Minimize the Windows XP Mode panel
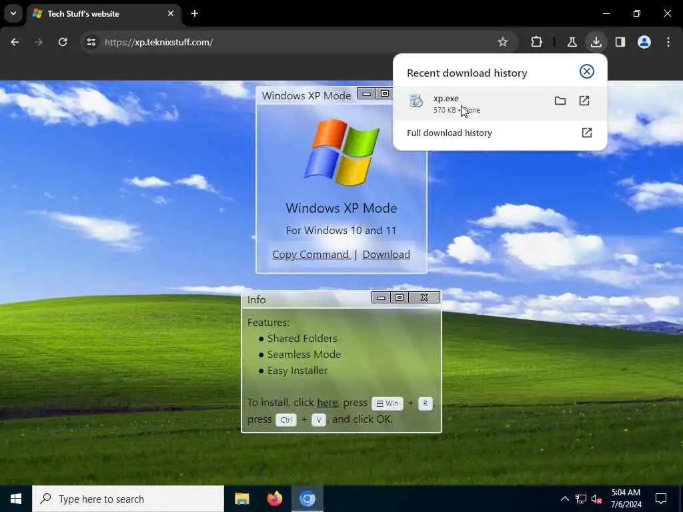This screenshot has height=512, width=683. pyautogui.click(x=366, y=93)
